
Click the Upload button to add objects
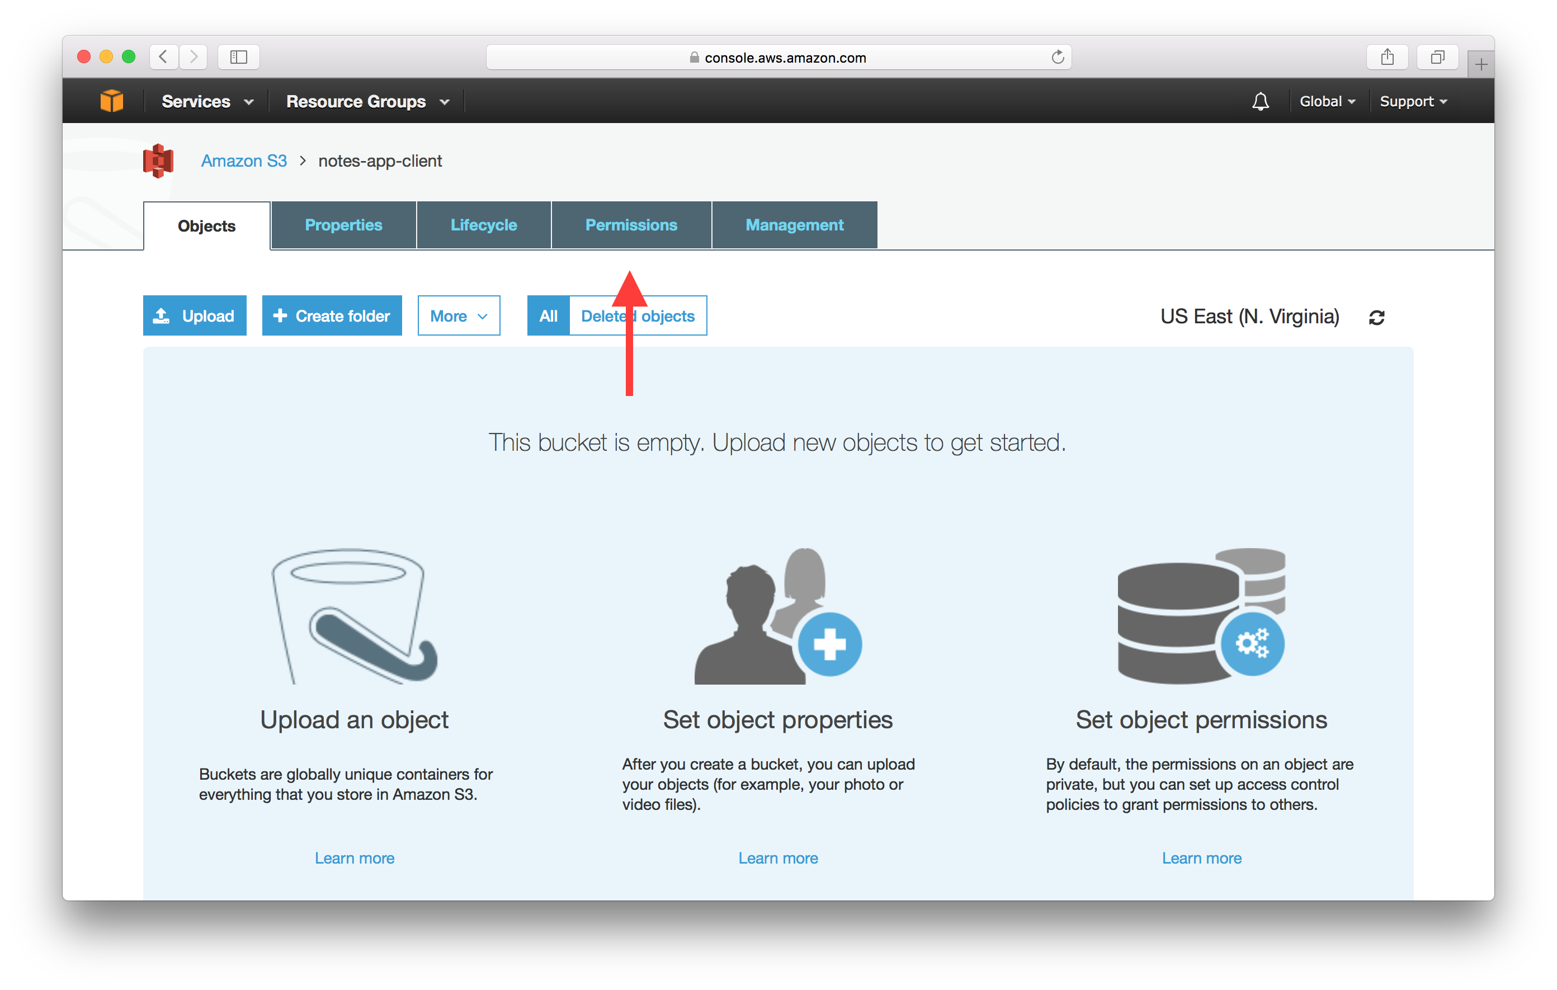coord(195,317)
